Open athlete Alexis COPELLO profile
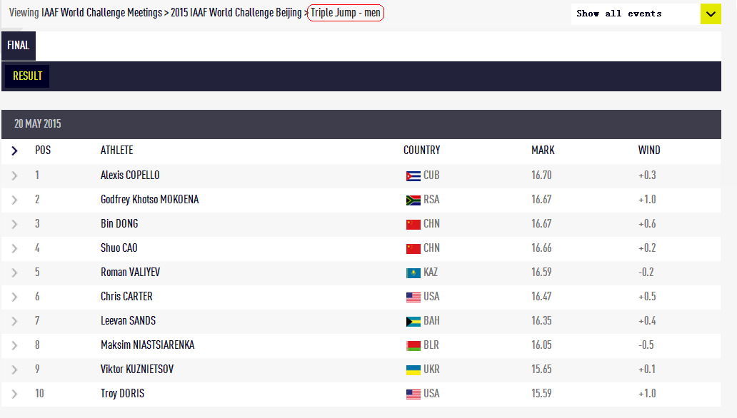The width and height of the screenshot is (737, 418). coord(130,175)
